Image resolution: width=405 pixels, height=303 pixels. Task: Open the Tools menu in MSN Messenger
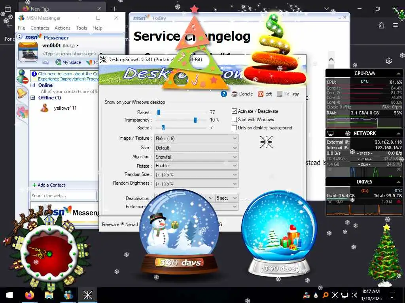(81, 28)
